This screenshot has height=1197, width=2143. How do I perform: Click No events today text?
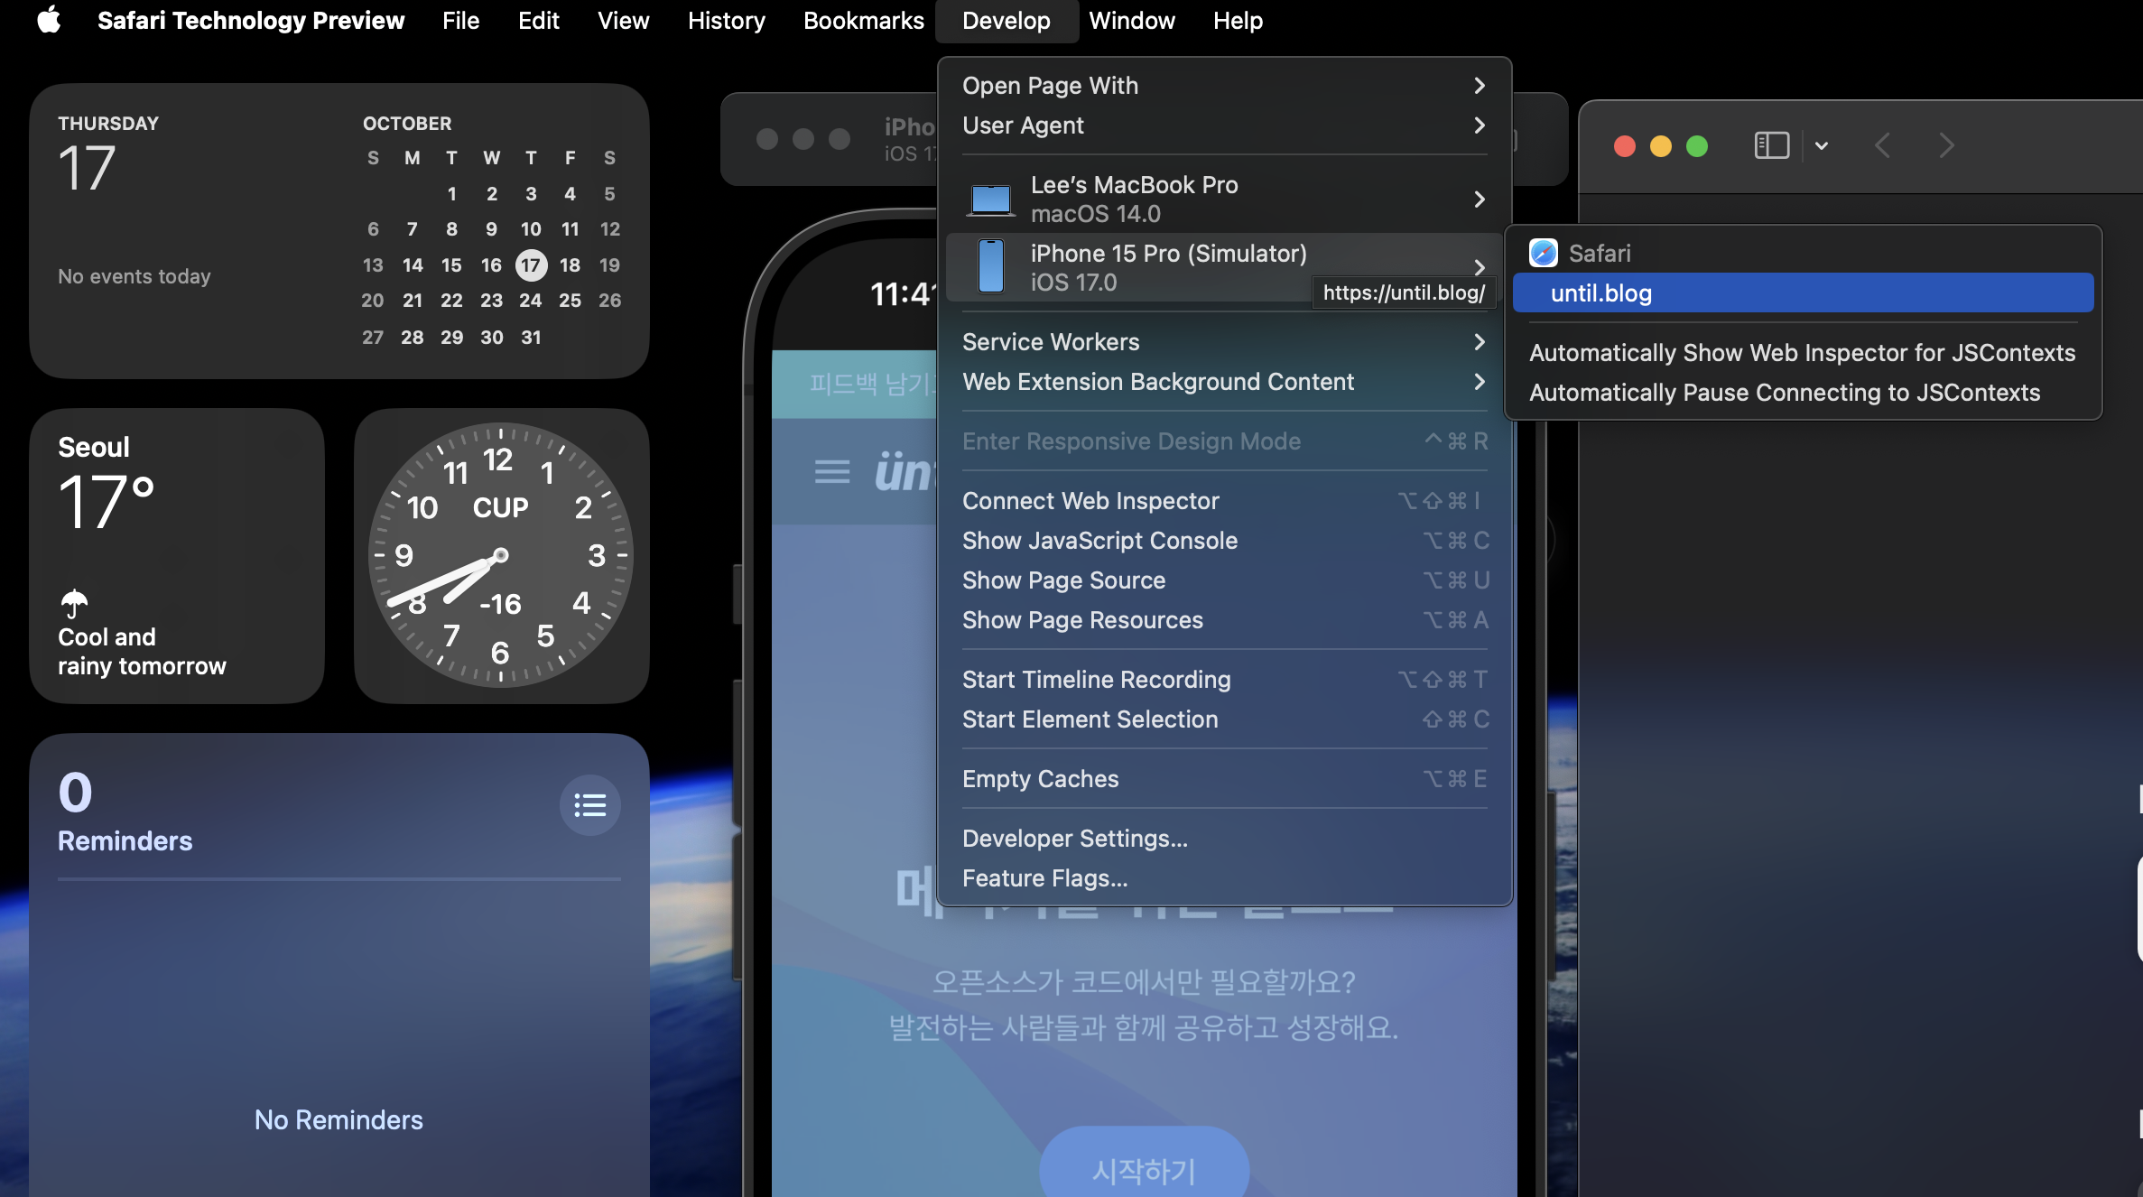tap(135, 276)
